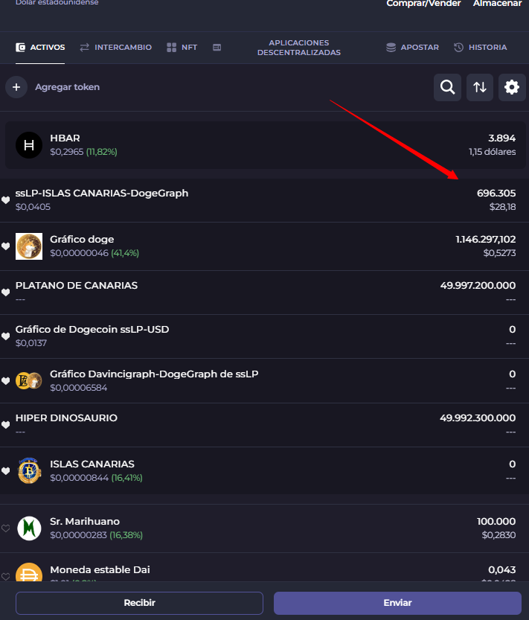This screenshot has width=529, height=620.
Task: Click the 100.000 Sr. Marihuano balance
Action: [x=496, y=522]
